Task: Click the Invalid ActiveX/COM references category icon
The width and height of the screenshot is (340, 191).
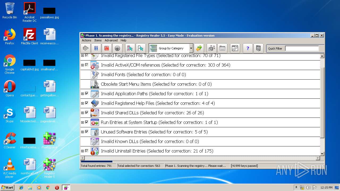Action: [x=95, y=65]
